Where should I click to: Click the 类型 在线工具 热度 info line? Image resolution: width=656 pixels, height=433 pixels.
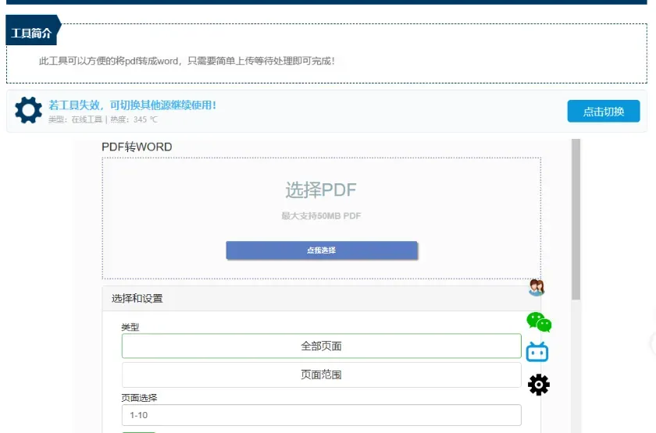pyautogui.click(x=102, y=120)
